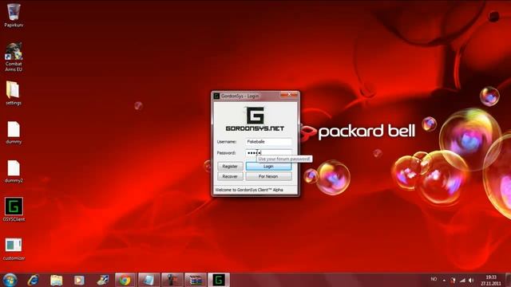Image resolution: width=511 pixels, height=287 pixels.
Task: Open the NO keyboard language indicator
Action: pos(434,279)
